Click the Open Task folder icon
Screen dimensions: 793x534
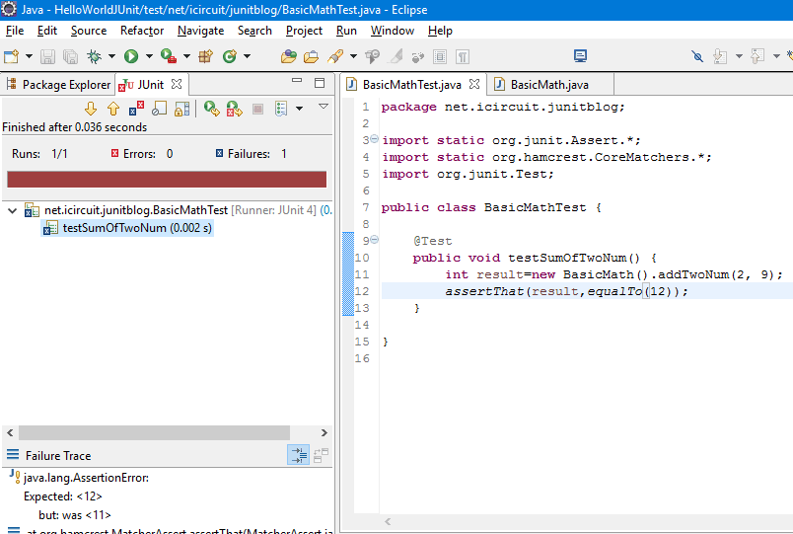click(x=311, y=56)
